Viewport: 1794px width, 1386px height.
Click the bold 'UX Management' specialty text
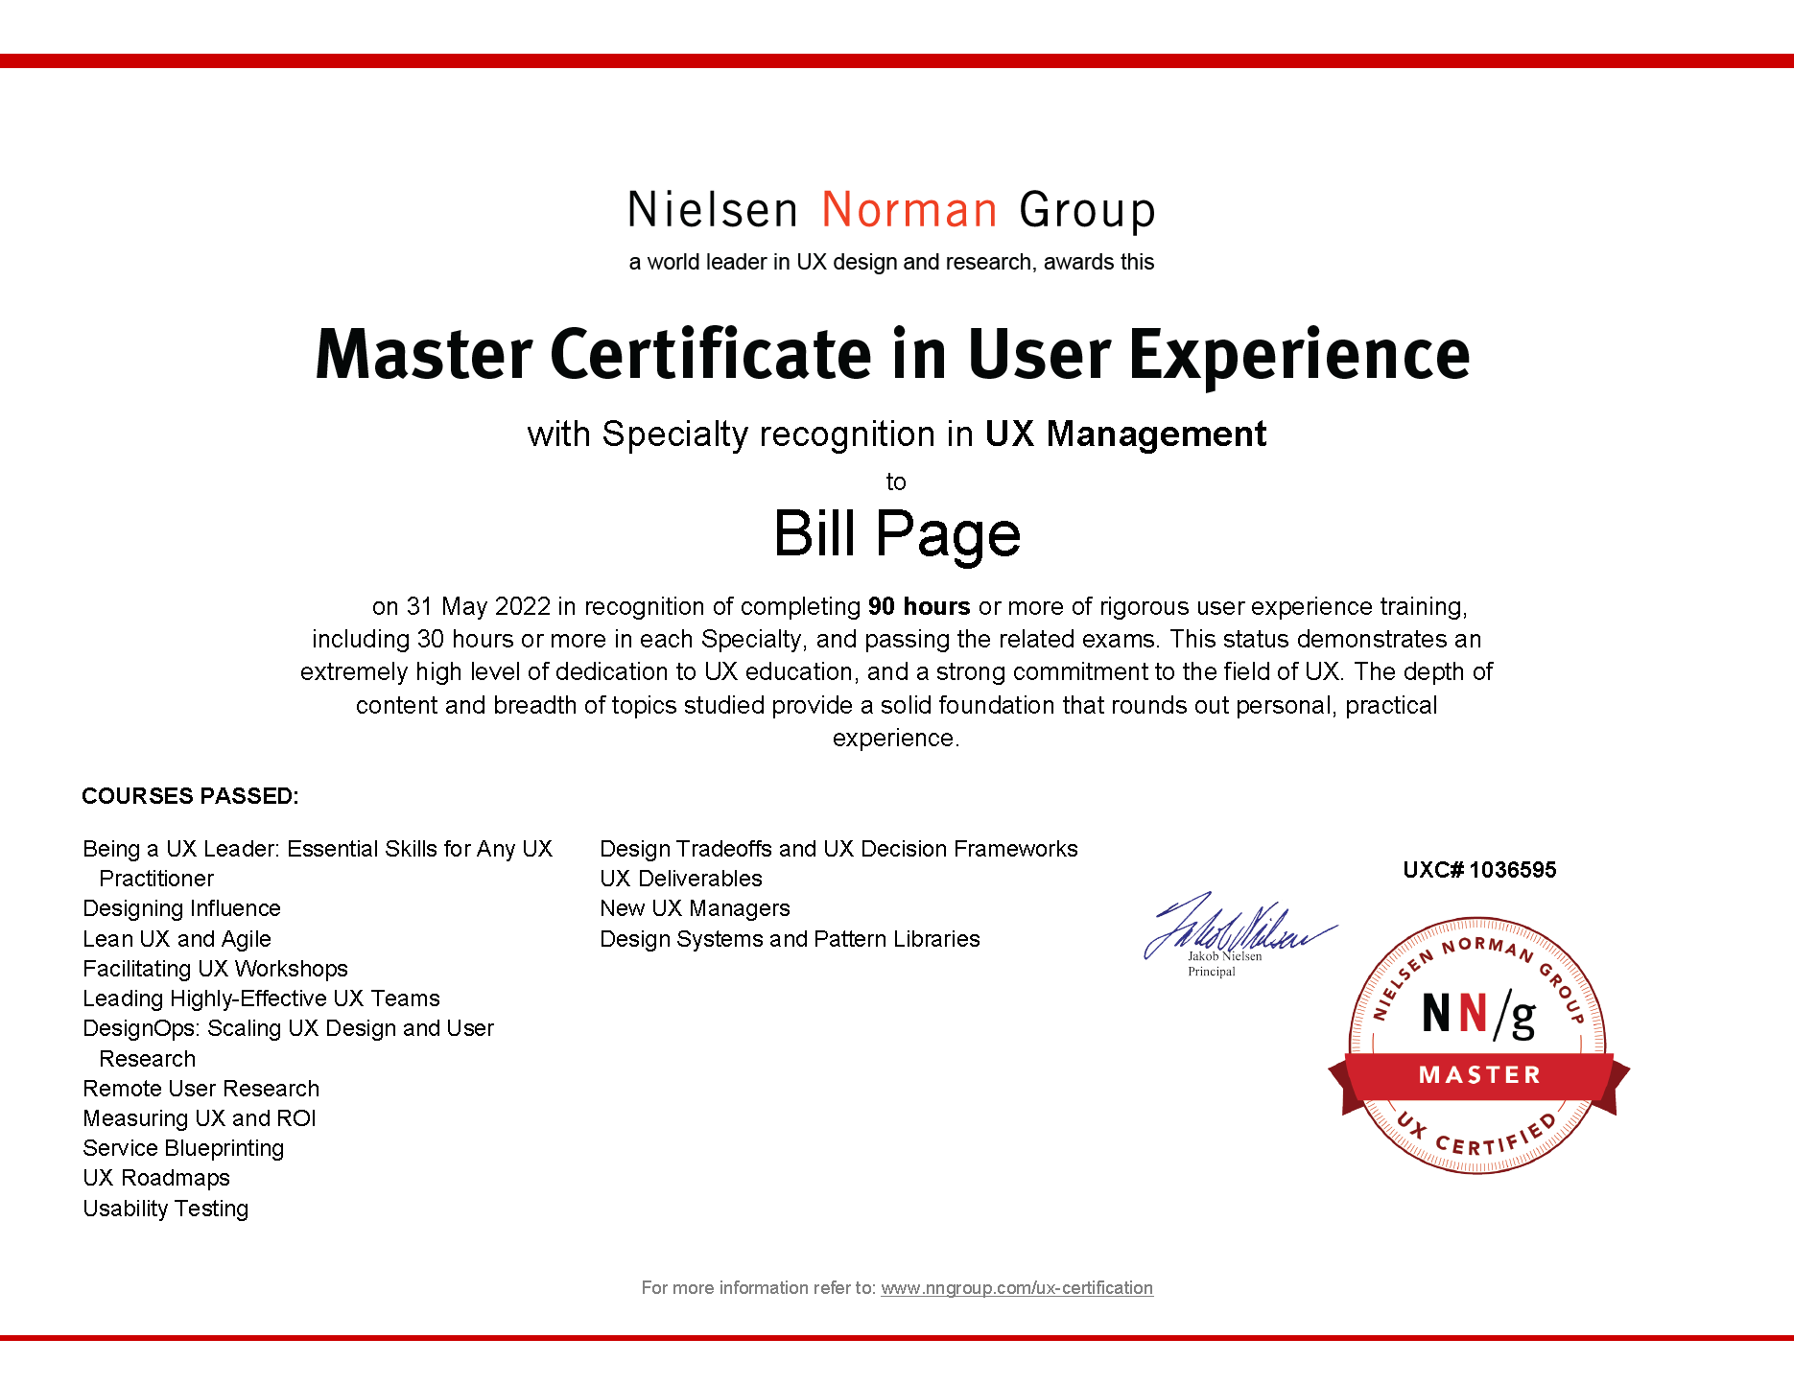pyautogui.click(x=1125, y=435)
